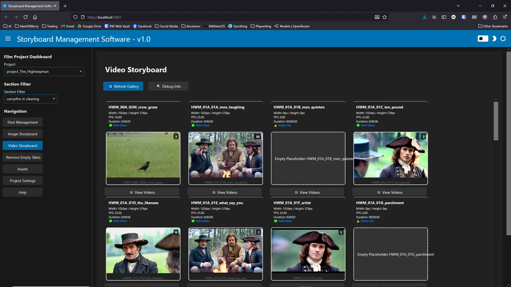Image resolution: width=511 pixels, height=287 pixels.
Task: Activate dark mode with the moon icon
Action: coord(494,39)
